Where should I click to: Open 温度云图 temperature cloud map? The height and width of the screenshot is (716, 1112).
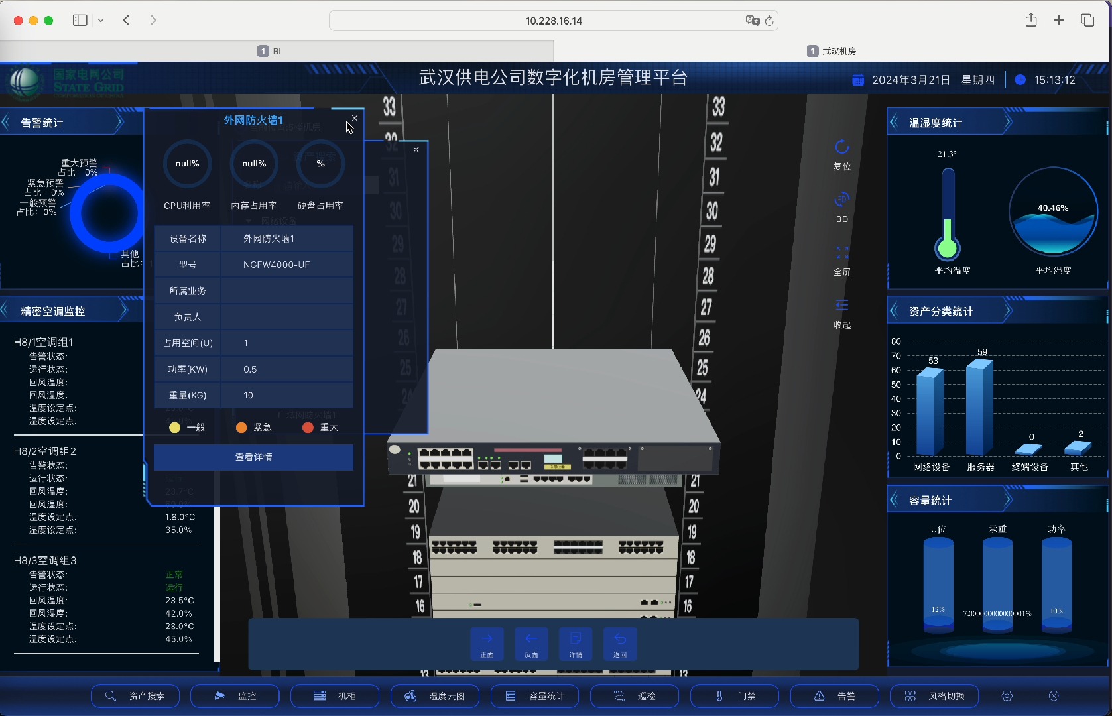(435, 696)
